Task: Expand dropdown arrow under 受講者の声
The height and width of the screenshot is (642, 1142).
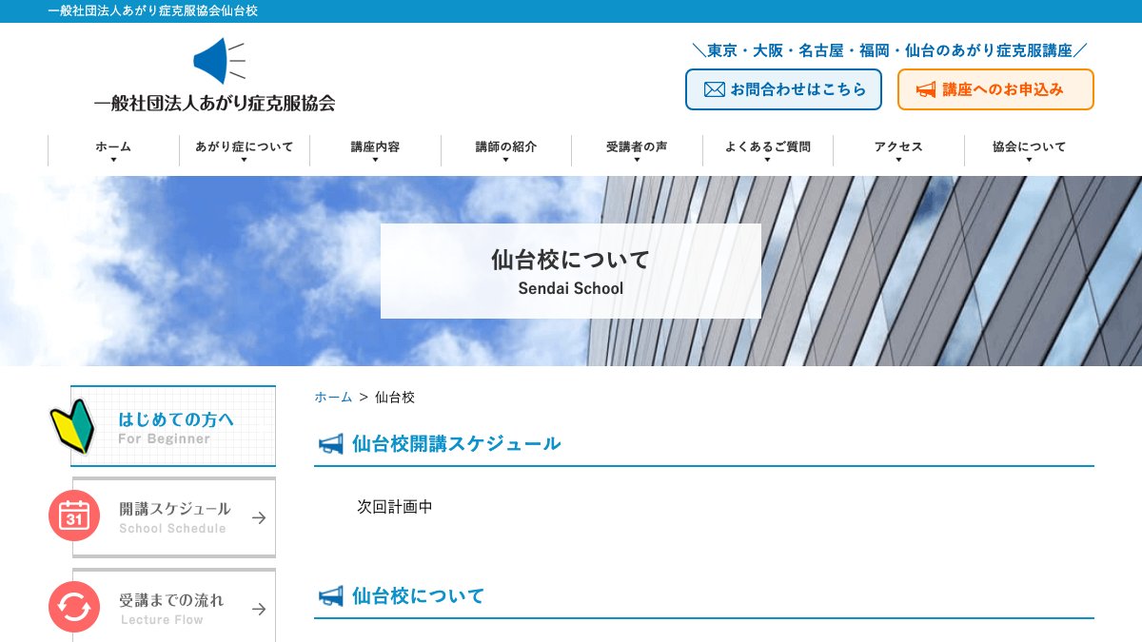Action: tap(637, 160)
